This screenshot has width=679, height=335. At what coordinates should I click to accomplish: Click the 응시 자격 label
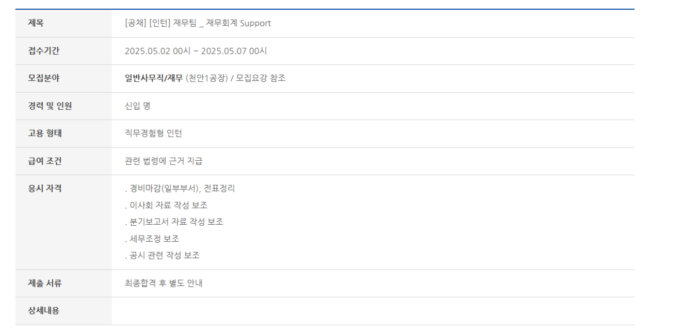pos(45,189)
